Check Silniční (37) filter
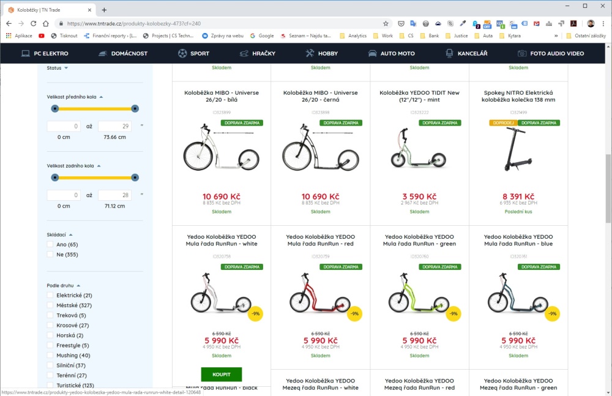This screenshot has width=612, height=396. [x=50, y=365]
